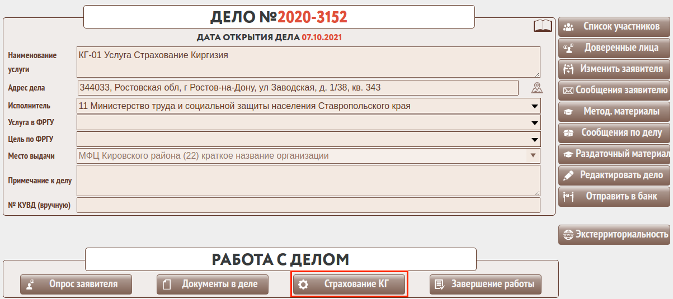Click Завершение работы button
673x299 pixels.
pyautogui.click(x=486, y=284)
